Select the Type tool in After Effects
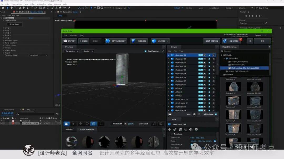The height and width of the screenshot is (159, 284). point(48,8)
